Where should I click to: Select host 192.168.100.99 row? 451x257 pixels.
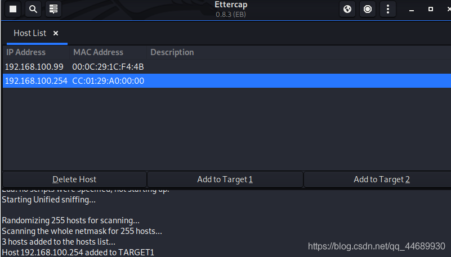[x=33, y=67]
